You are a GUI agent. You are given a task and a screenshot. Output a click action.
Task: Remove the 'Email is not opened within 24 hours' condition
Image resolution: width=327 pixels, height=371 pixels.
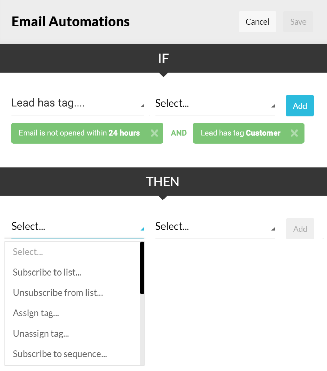[154, 133]
